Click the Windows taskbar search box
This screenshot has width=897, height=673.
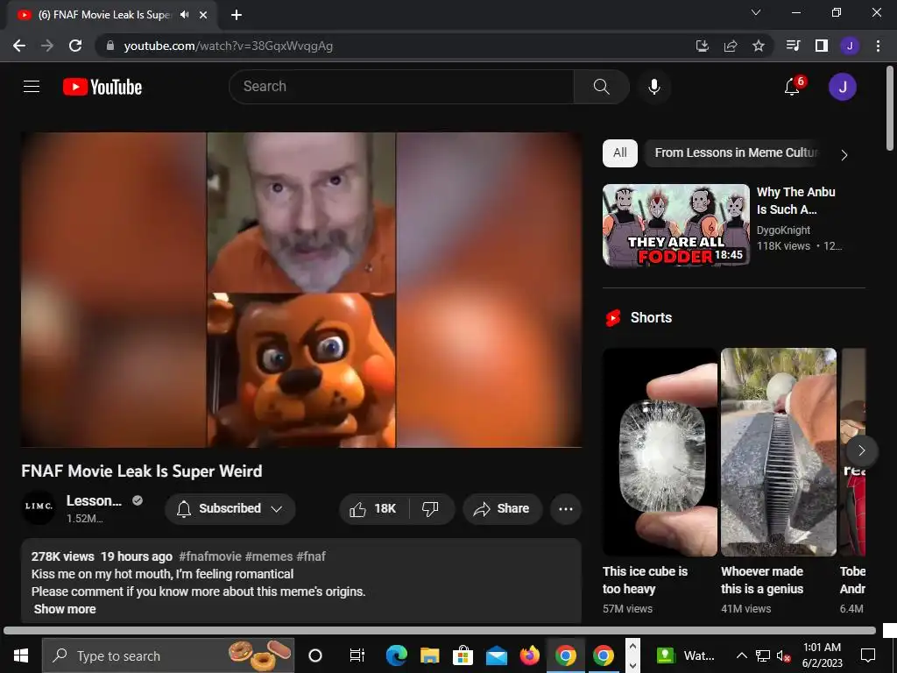pos(168,655)
